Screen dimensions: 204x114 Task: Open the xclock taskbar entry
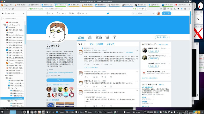click(127, 112)
